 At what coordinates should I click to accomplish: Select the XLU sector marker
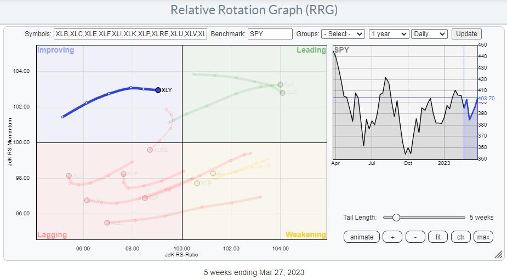tap(69, 176)
